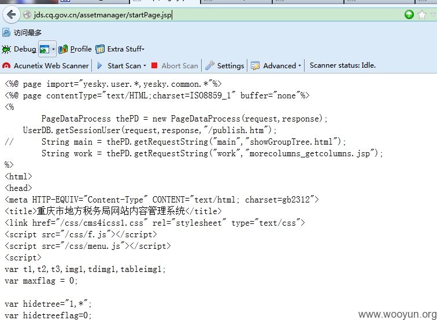Screen dimensions: 437x320
Task: Click the PageDataProcess thePD line
Action: coord(184,119)
